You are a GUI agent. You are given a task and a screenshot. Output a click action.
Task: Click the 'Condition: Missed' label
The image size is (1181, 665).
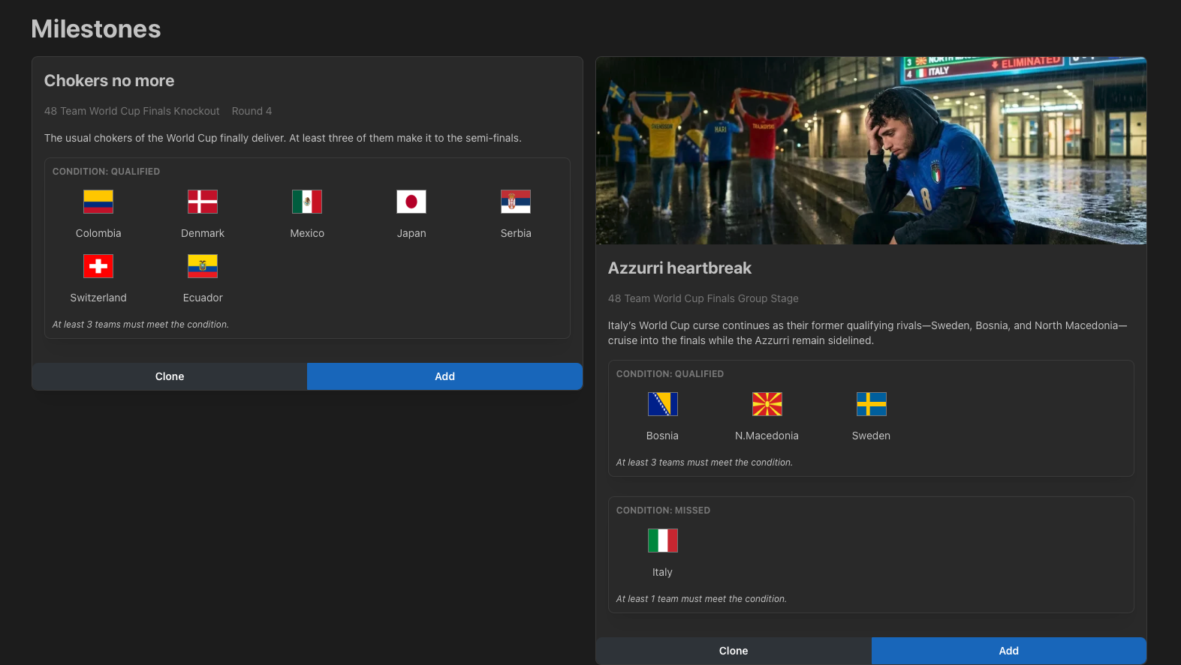(663, 511)
